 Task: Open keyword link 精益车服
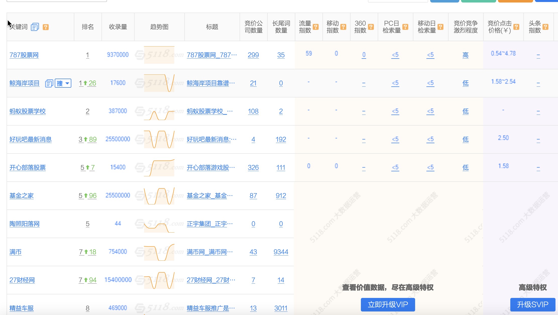click(22, 308)
